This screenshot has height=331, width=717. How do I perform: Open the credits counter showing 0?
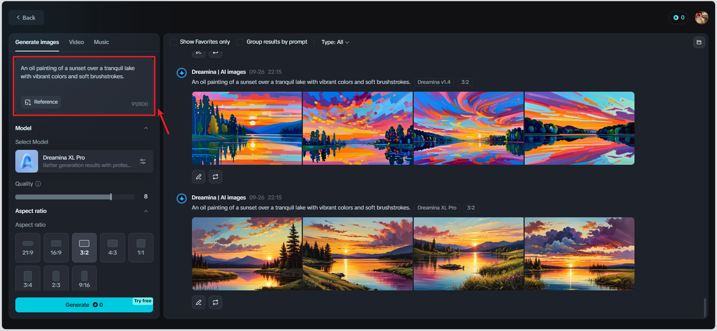(679, 17)
